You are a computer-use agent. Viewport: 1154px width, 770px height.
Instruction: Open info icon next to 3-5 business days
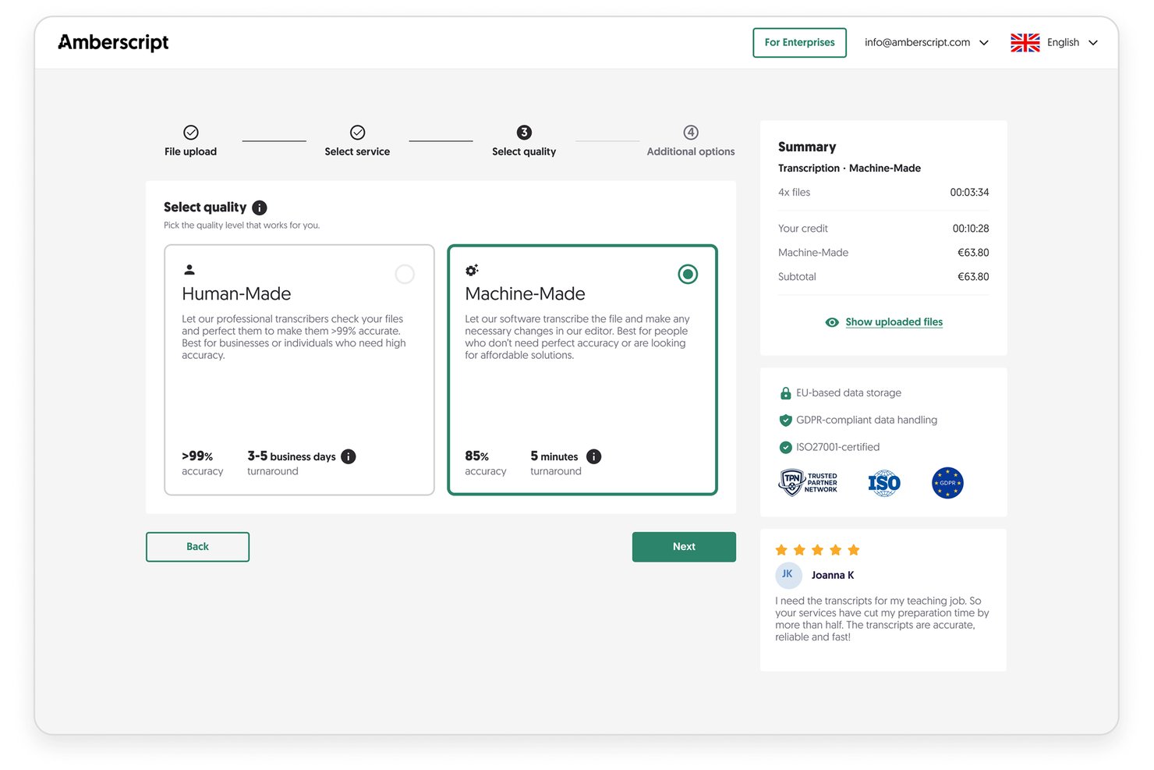pyautogui.click(x=349, y=456)
